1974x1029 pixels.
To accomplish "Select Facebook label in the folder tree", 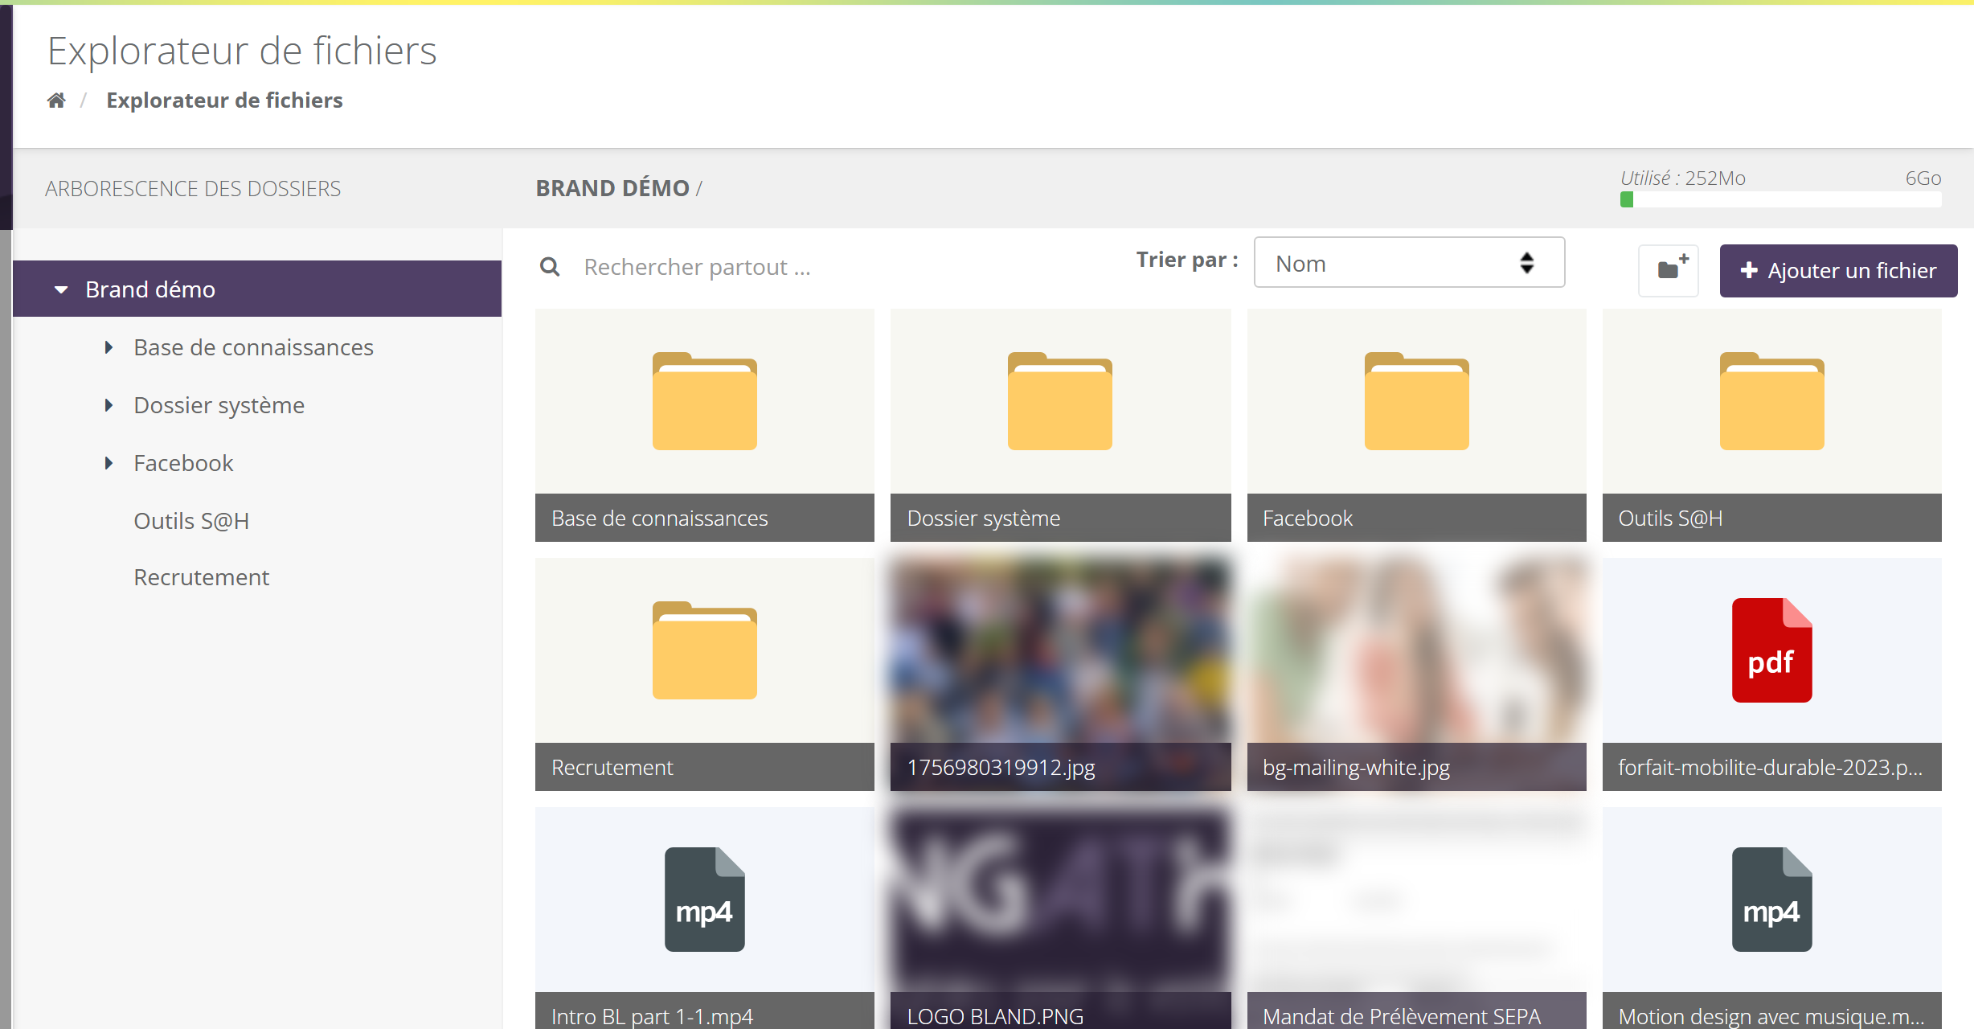I will [183, 463].
